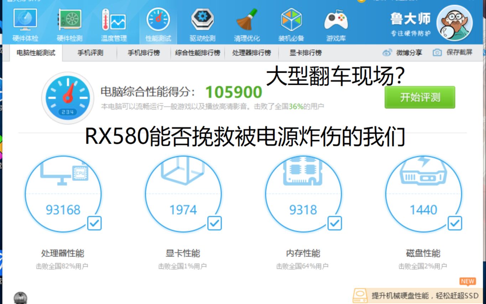Open the 游戏库 game controller icon

(x=336, y=20)
